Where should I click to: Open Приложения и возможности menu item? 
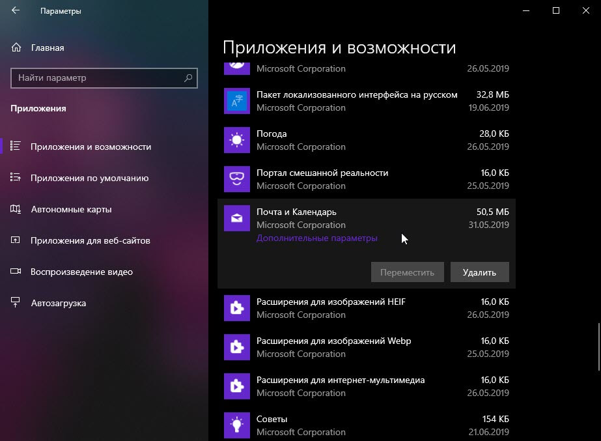[x=91, y=147]
